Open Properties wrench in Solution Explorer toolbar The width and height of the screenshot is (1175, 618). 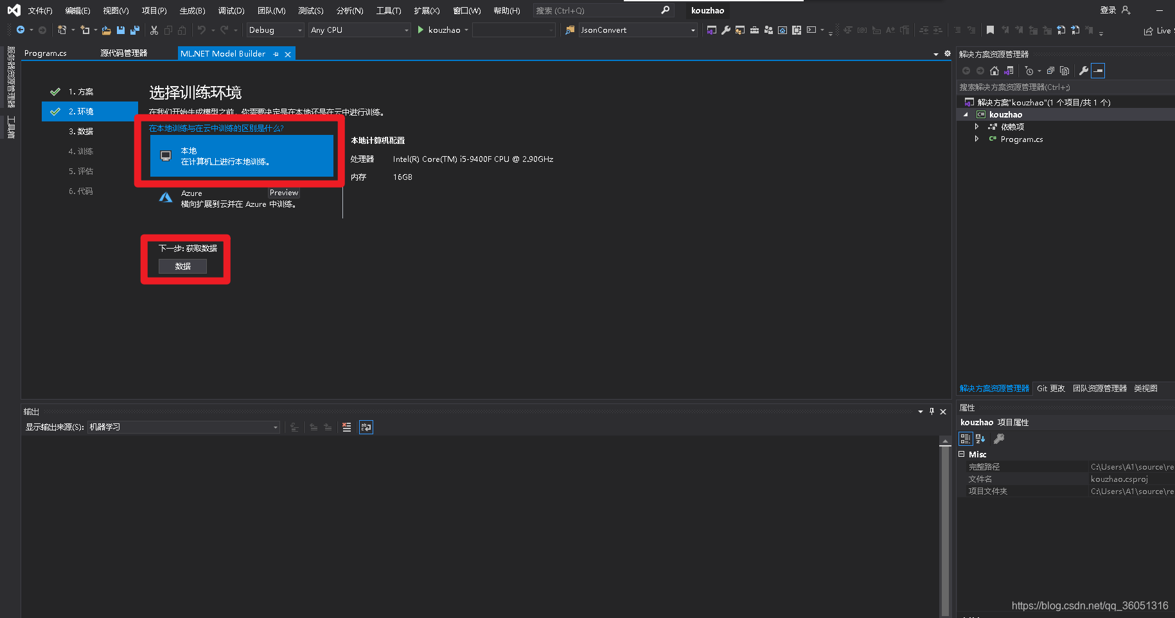[x=1084, y=71]
